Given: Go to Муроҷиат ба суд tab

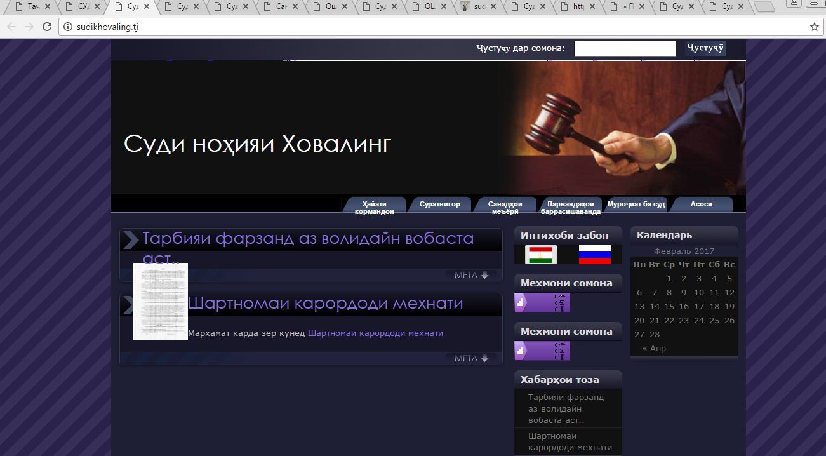Looking at the screenshot, I should click(636, 205).
